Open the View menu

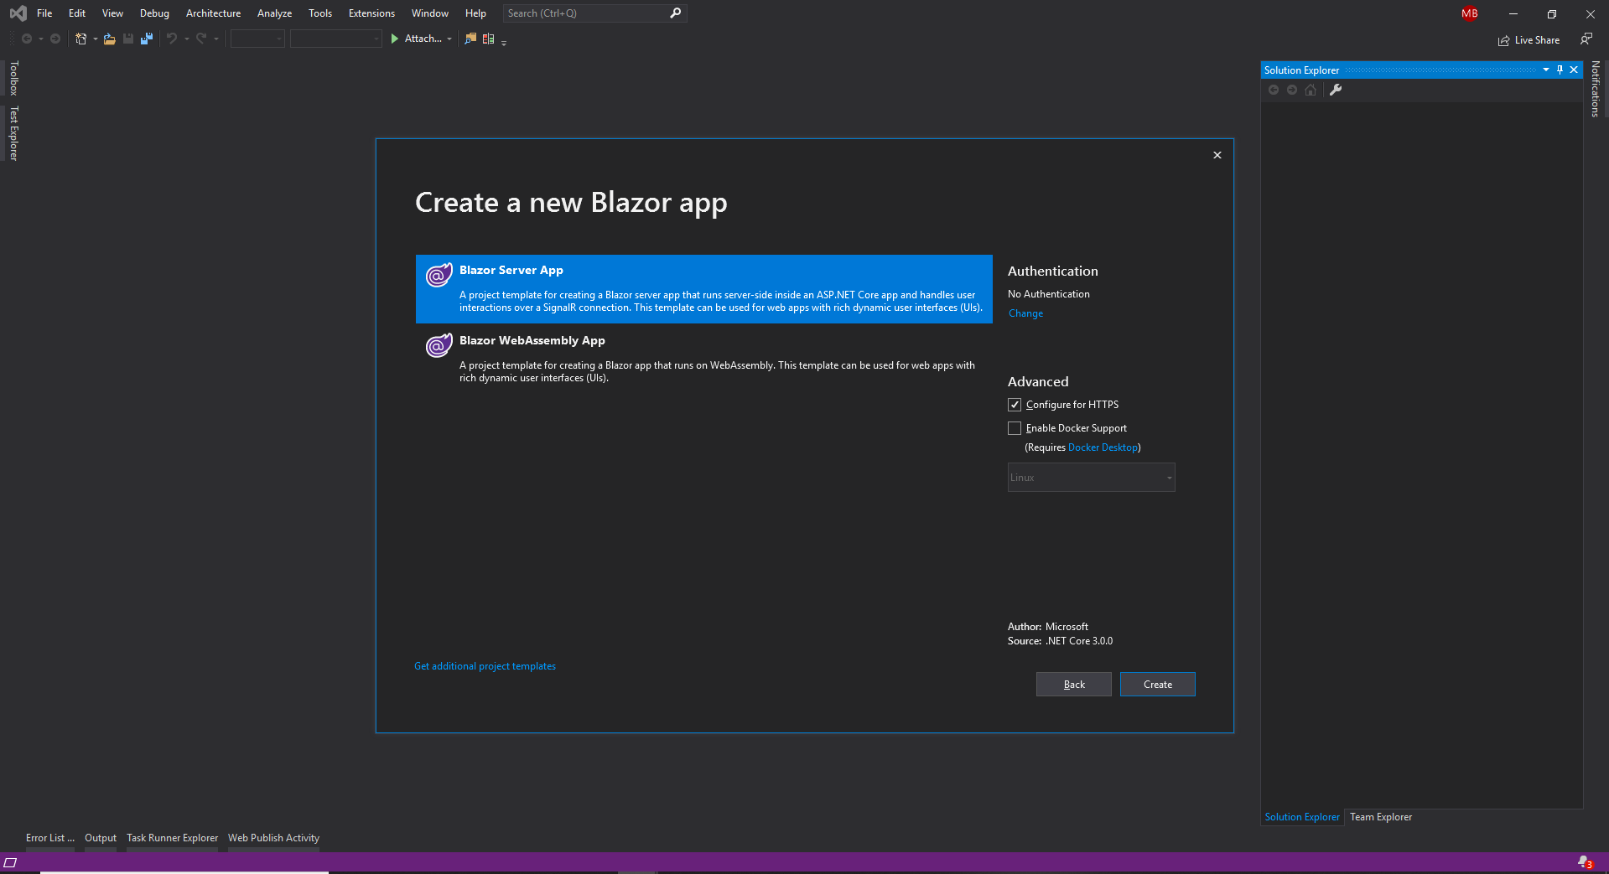click(x=112, y=13)
